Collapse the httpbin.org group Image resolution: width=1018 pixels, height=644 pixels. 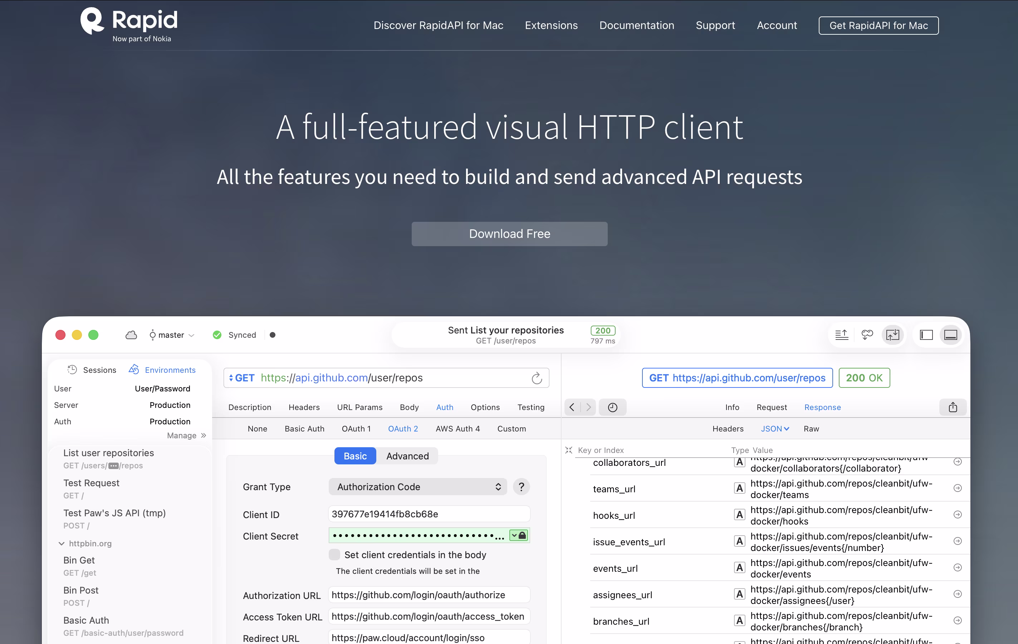click(x=62, y=543)
